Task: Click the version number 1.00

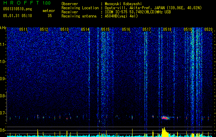Action: [47, 3]
